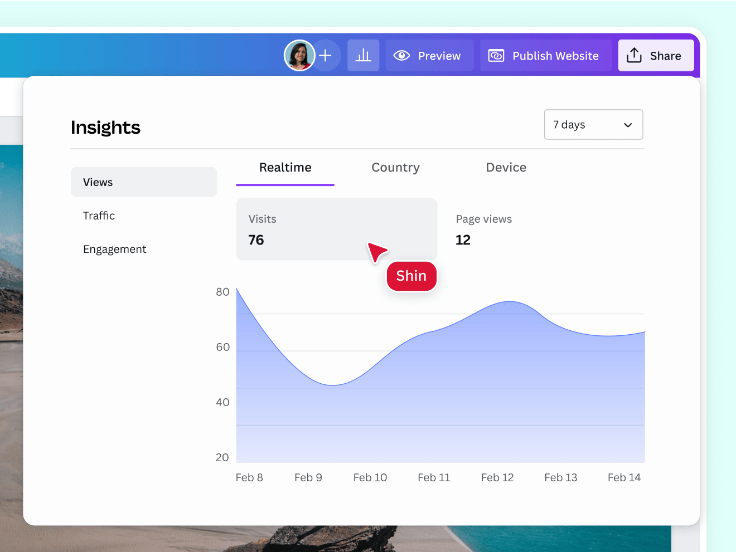The image size is (736, 552).
Task: Click the plus icon to add collaborator
Action: pyautogui.click(x=326, y=56)
